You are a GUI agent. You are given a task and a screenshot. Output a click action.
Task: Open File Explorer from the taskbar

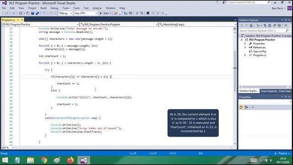(x=31, y=160)
